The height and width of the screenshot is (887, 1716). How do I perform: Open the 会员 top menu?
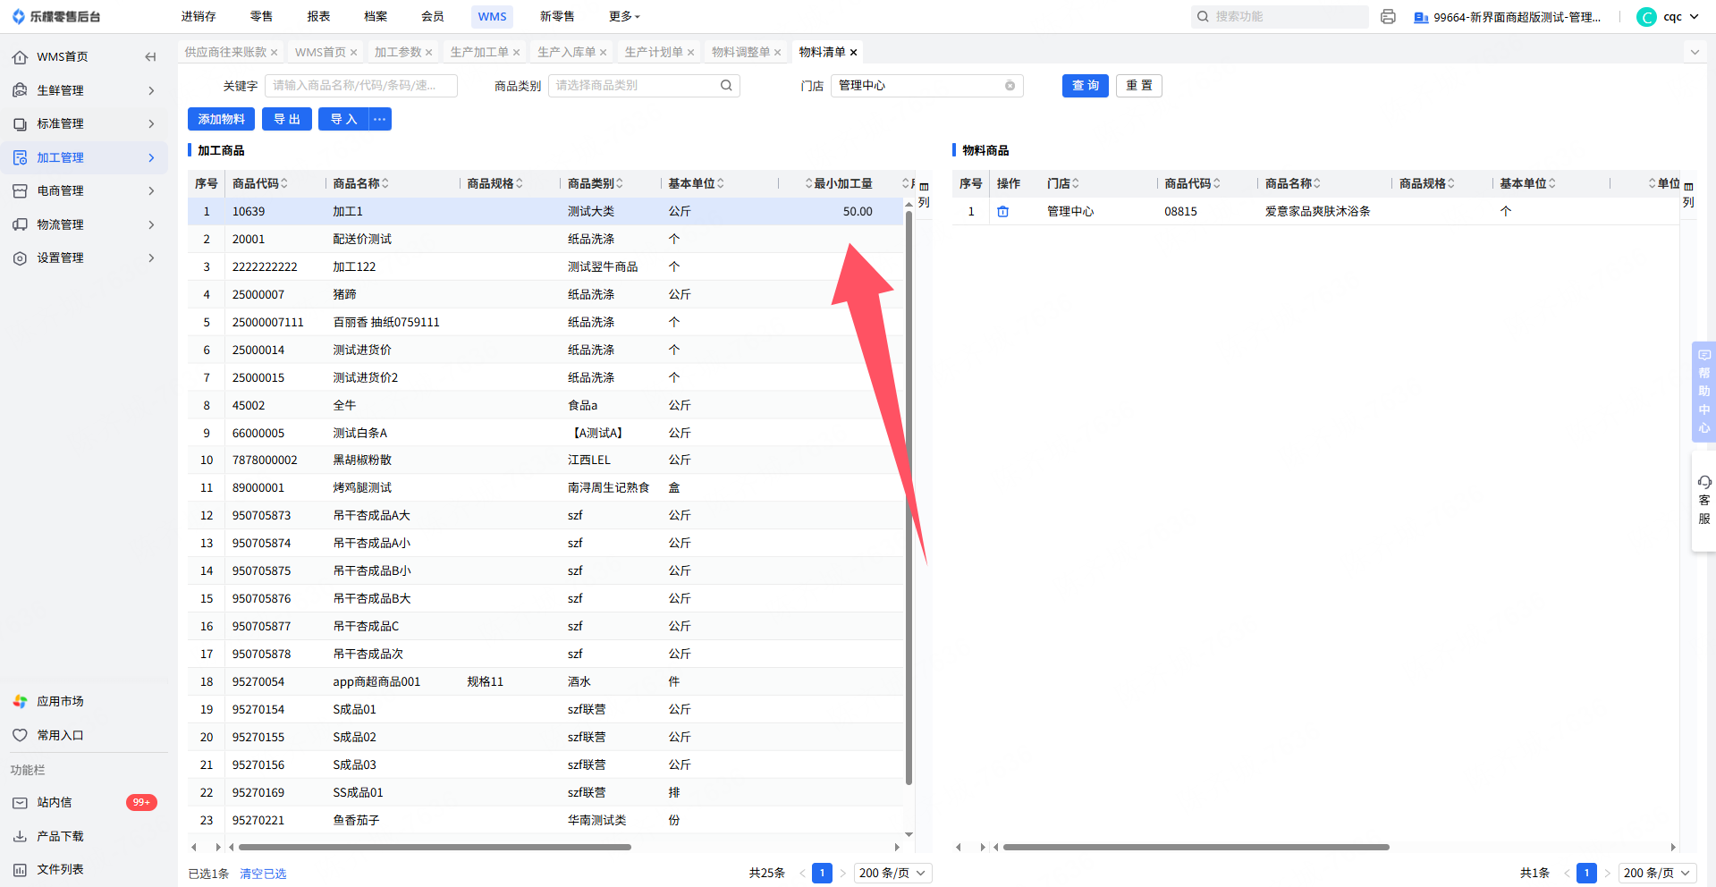point(433,17)
